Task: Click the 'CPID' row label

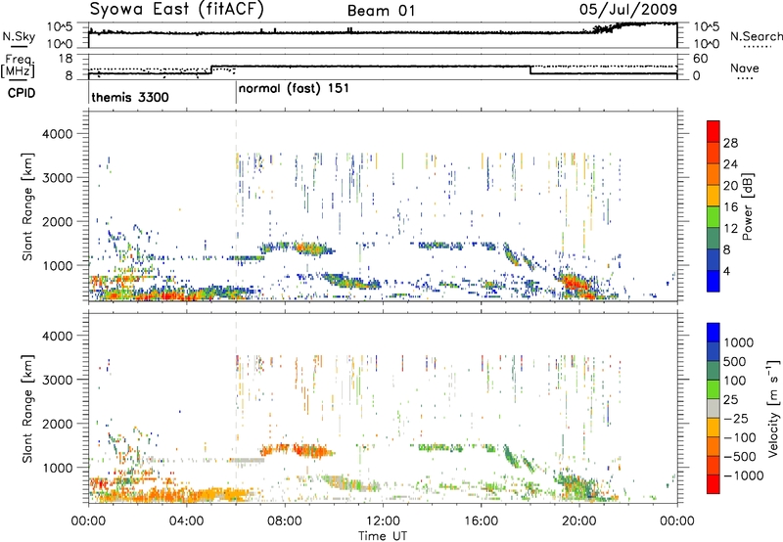Action: point(22,93)
